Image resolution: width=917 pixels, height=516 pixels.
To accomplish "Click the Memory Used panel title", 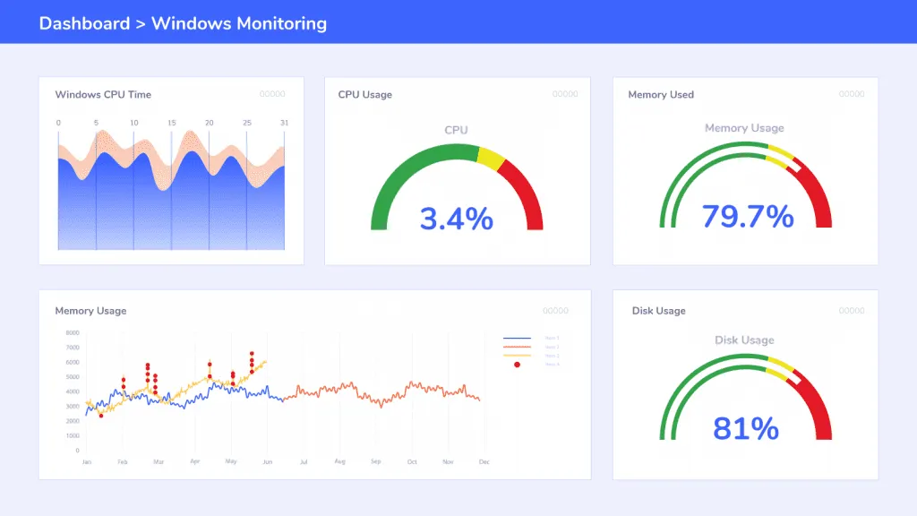I will (660, 94).
